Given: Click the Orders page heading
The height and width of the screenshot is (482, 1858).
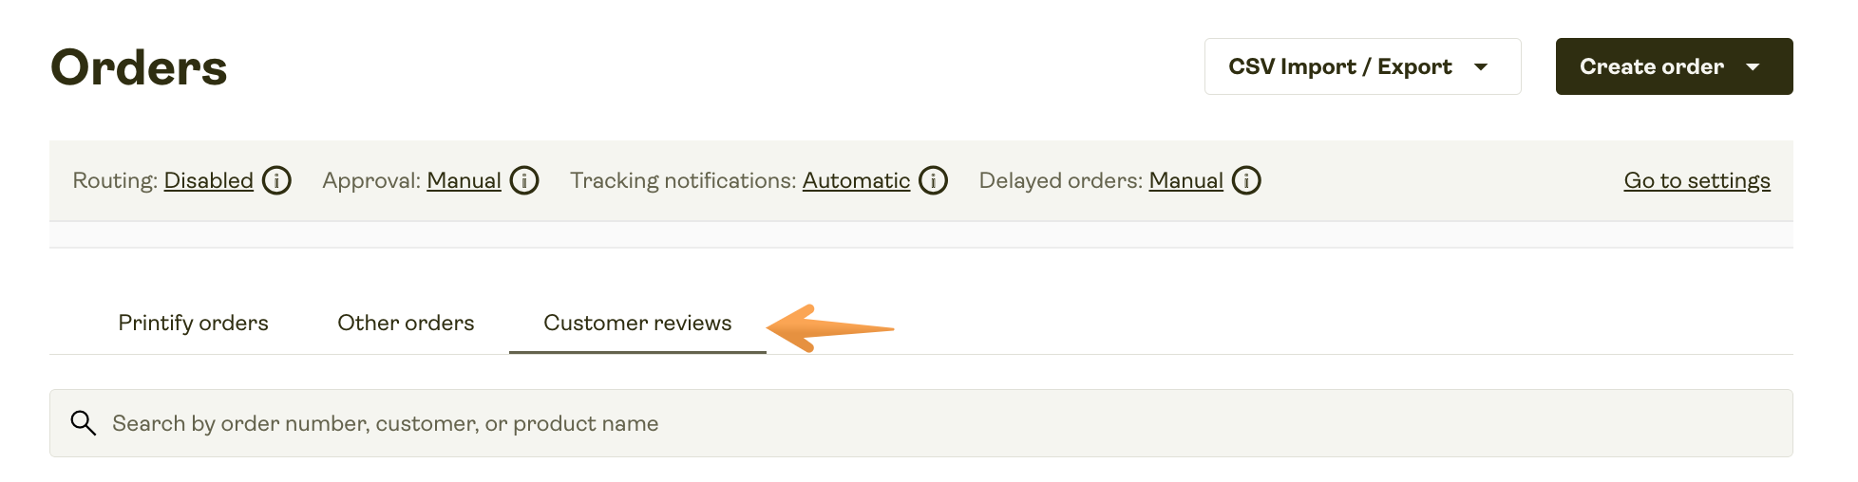Looking at the screenshot, I should tap(139, 67).
